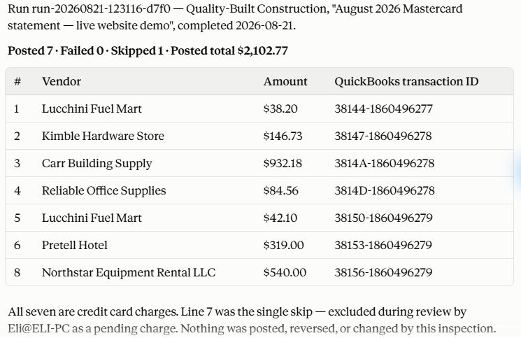Click the run ID run-20260821-123116-d7f0 text
Screen dimensions: 521x338
(101, 8)
